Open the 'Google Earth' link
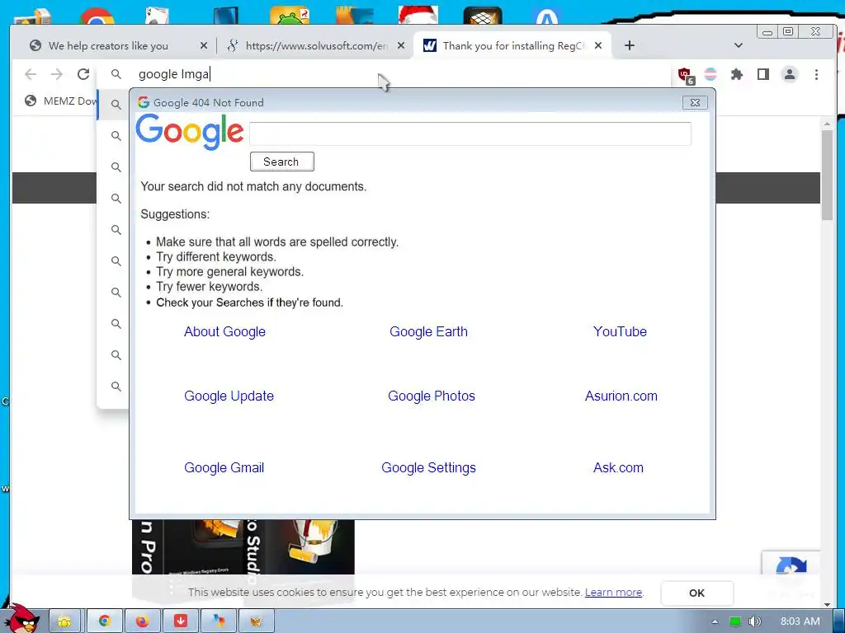The width and height of the screenshot is (845, 633). coord(428,331)
